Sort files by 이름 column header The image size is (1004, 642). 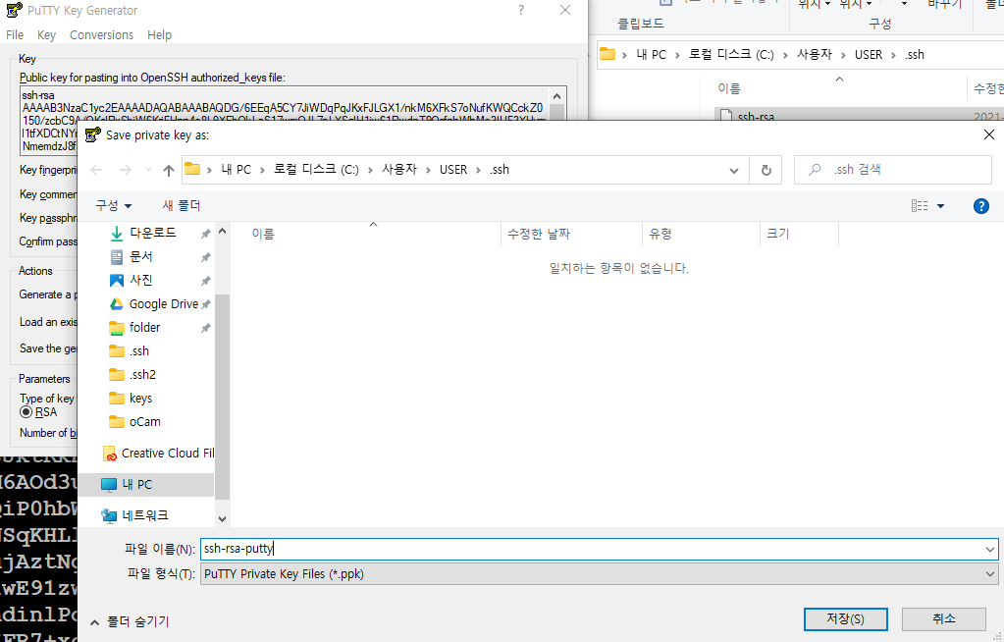262,234
